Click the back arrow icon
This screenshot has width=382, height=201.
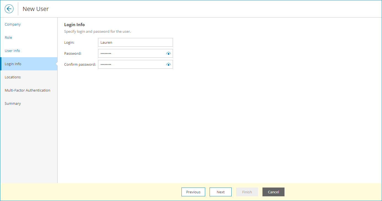coord(9,9)
